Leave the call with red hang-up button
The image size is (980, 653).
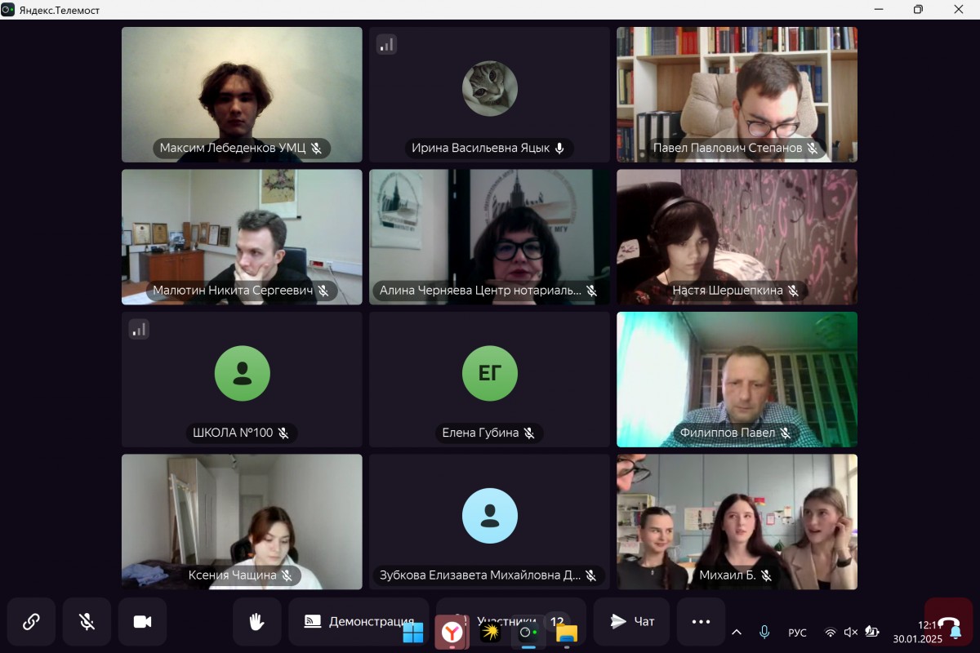[948, 622]
